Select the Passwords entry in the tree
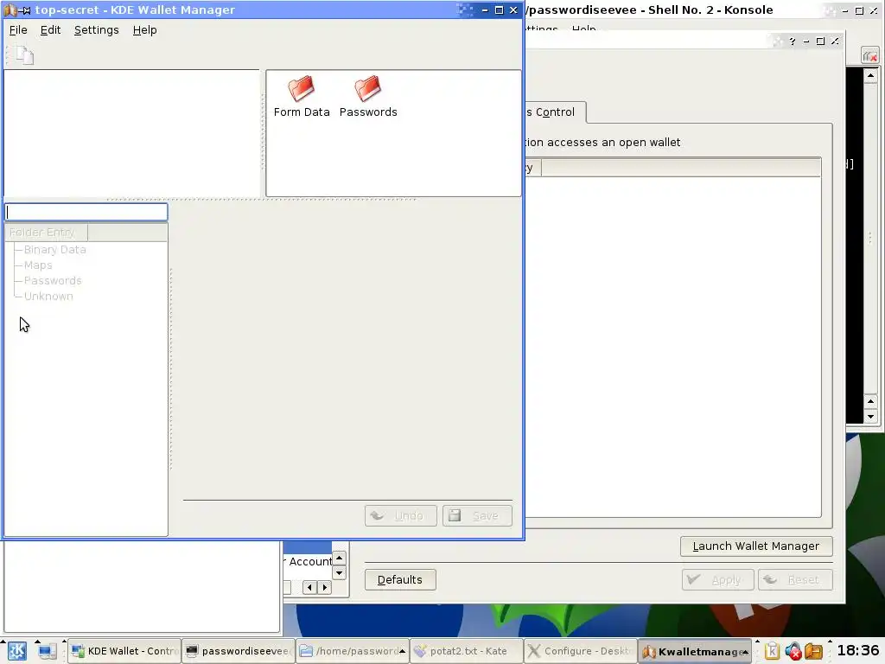This screenshot has height=664, width=885. coord(53,281)
